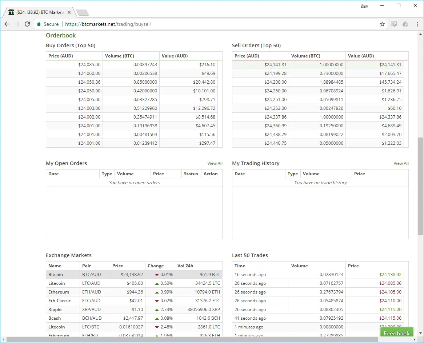Select the Ethereum ETH/AUD market row
Image resolution: width=424 pixels, height=343 pixels.
pos(134,292)
